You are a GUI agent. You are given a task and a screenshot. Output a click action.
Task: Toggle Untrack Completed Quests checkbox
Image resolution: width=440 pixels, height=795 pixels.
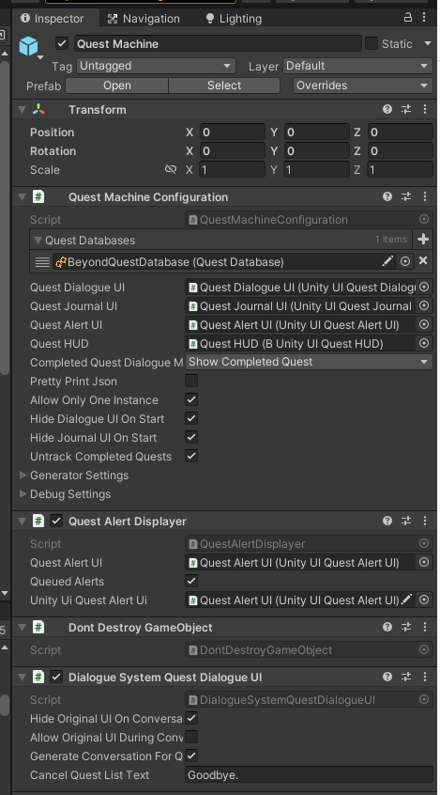pyautogui.click(x=191, y=456)
